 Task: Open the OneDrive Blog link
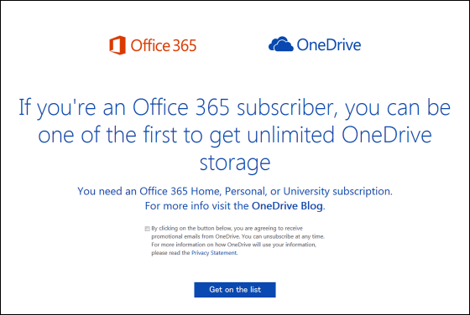[287, 206]
